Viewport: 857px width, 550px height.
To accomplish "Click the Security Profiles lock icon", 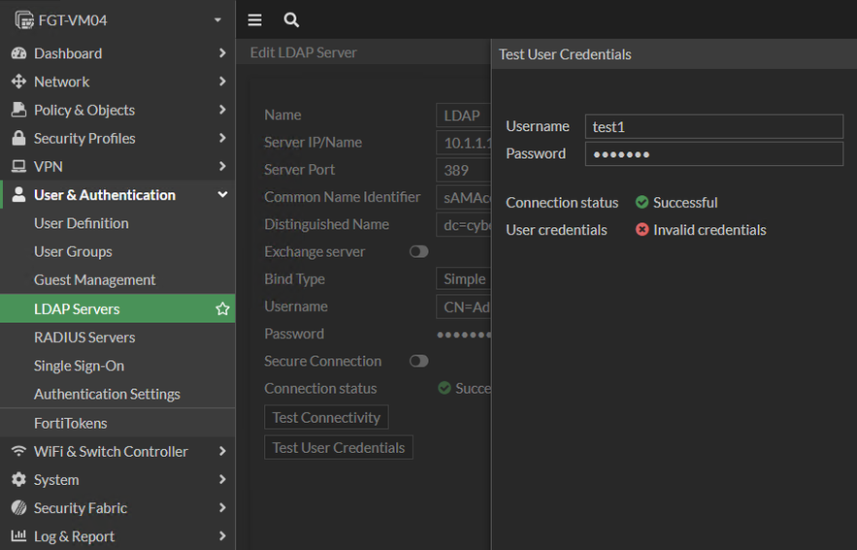I will click(x=18, y=138).
